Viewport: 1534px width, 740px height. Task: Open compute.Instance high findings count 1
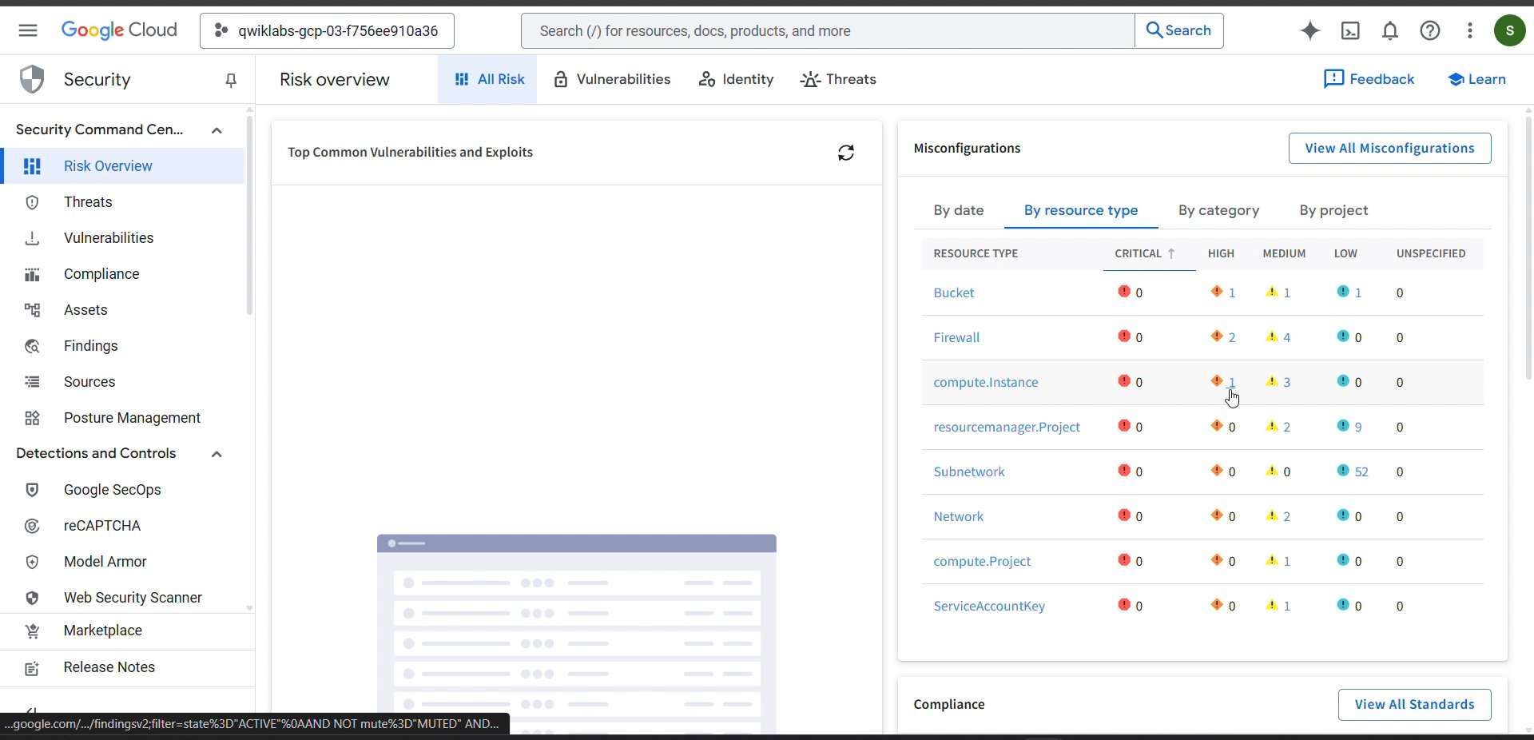pos(1231,382)
